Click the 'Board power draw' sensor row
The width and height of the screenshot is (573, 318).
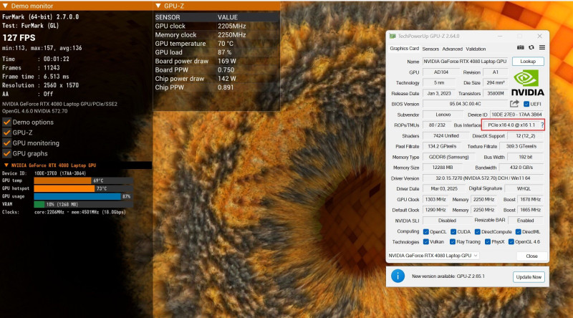point(216,61)
